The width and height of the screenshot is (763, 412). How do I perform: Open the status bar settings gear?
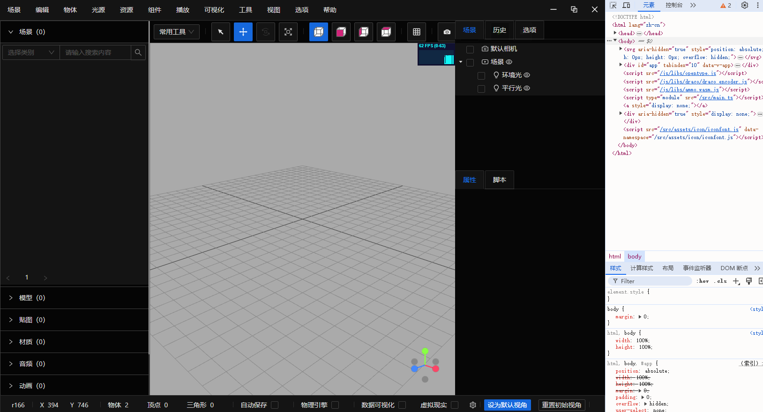click(x=473, y=405)
